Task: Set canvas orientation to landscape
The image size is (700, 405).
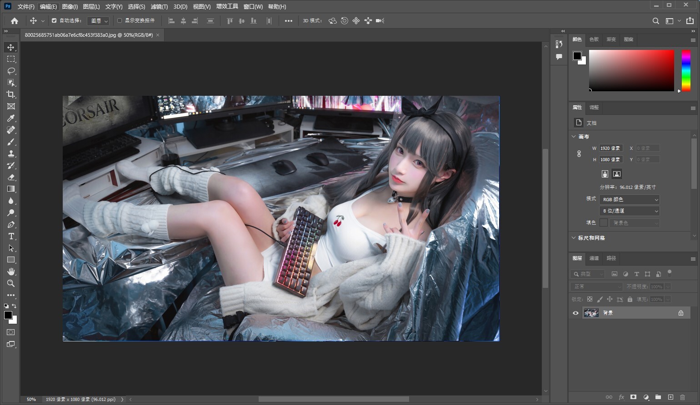Action: click(x=616, y=174)
